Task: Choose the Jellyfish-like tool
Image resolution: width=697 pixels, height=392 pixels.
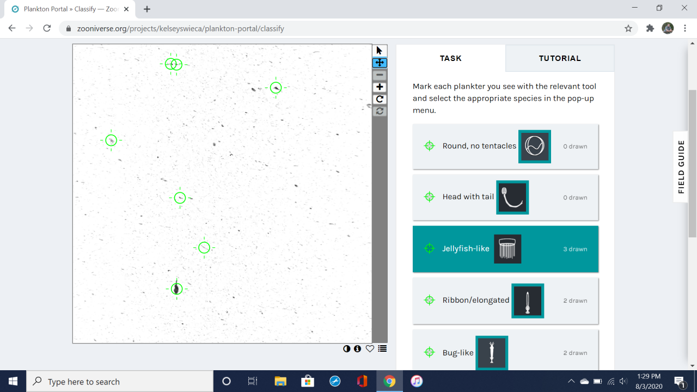Action: point(505,249)
